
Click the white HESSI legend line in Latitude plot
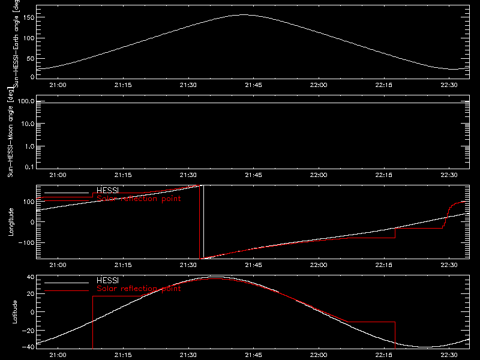tap(67, 283)
